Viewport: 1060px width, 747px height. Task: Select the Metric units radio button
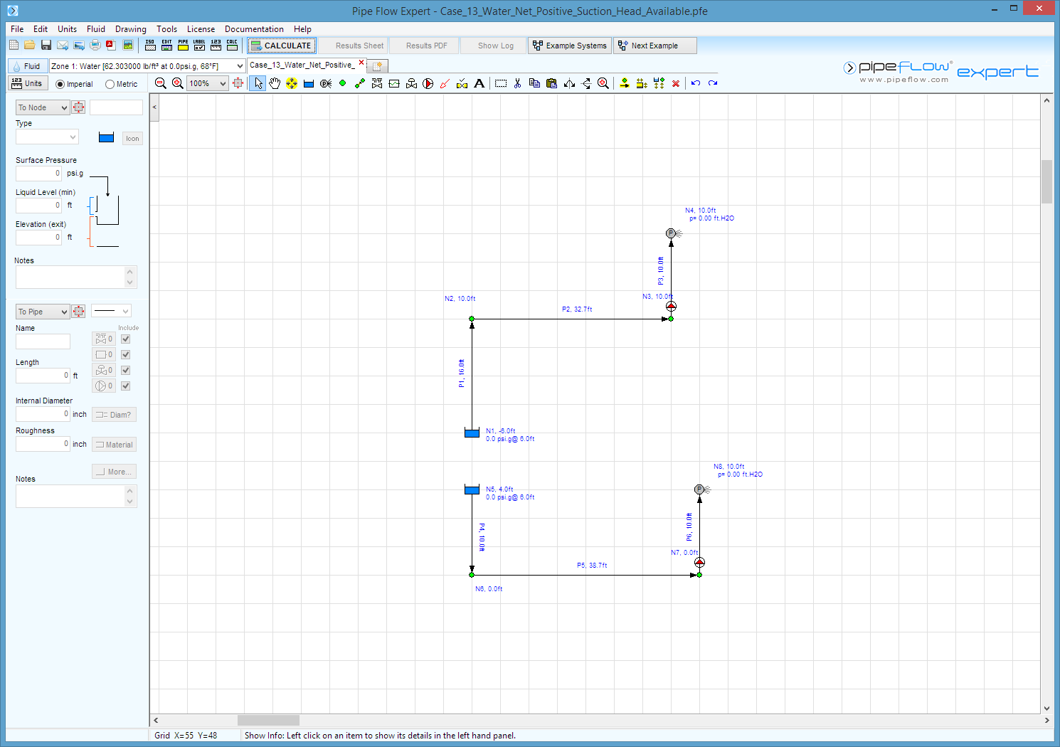(x=110, y=84)
